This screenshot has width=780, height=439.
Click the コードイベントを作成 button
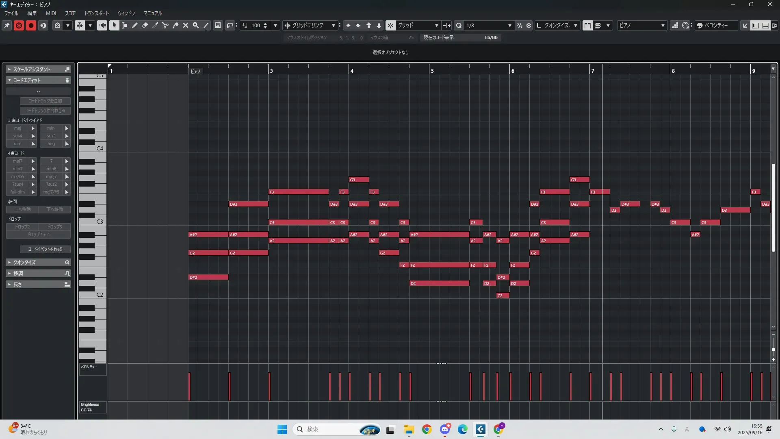(x=45, y=249)
